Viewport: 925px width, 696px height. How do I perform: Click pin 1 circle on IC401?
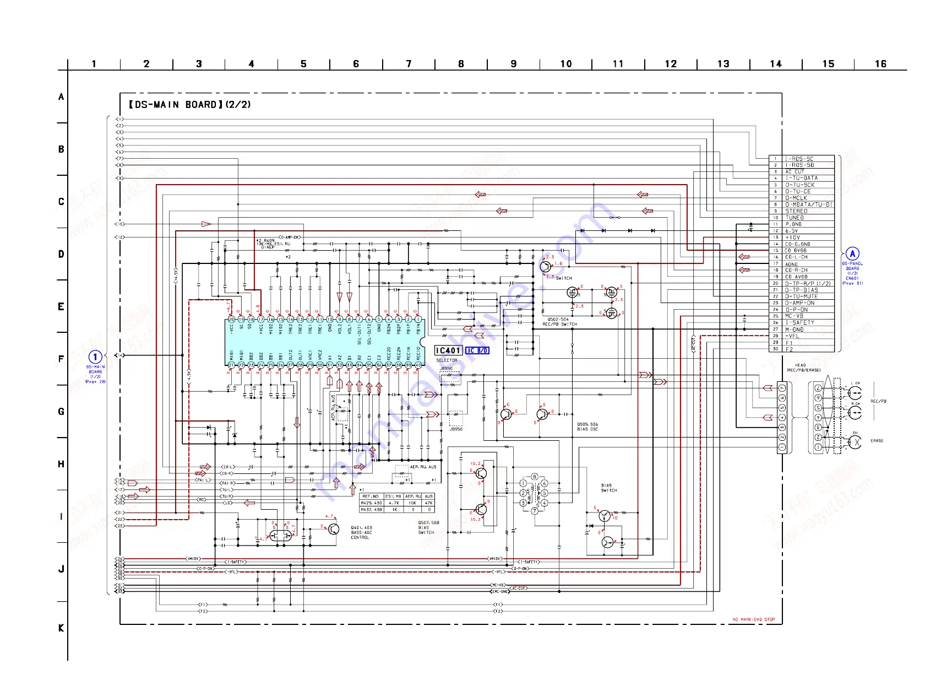click(418, 320)
